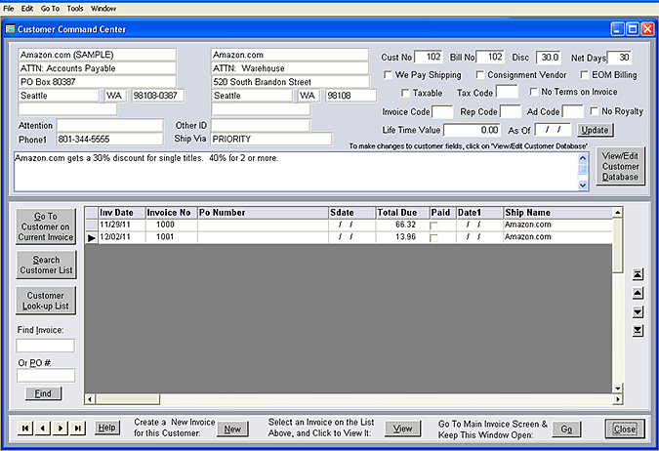This screenshot has width=659, height=451.
Task: Toggle the Consignment Vendor checkbox
Action: 480,75
